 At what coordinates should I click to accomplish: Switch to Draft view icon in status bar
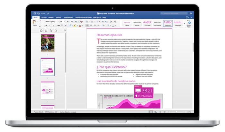click(165, 112)
